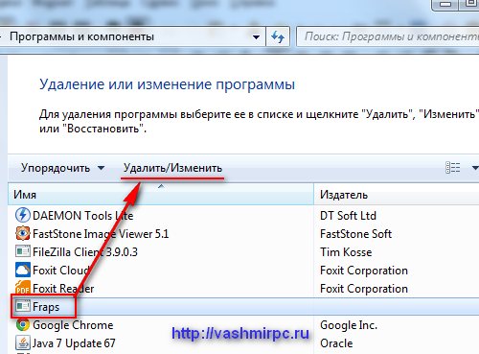Screen dimensions: 479x354
Task: Focus the Поиск: Программы и компоненты search field
Action: click(388, 36)
